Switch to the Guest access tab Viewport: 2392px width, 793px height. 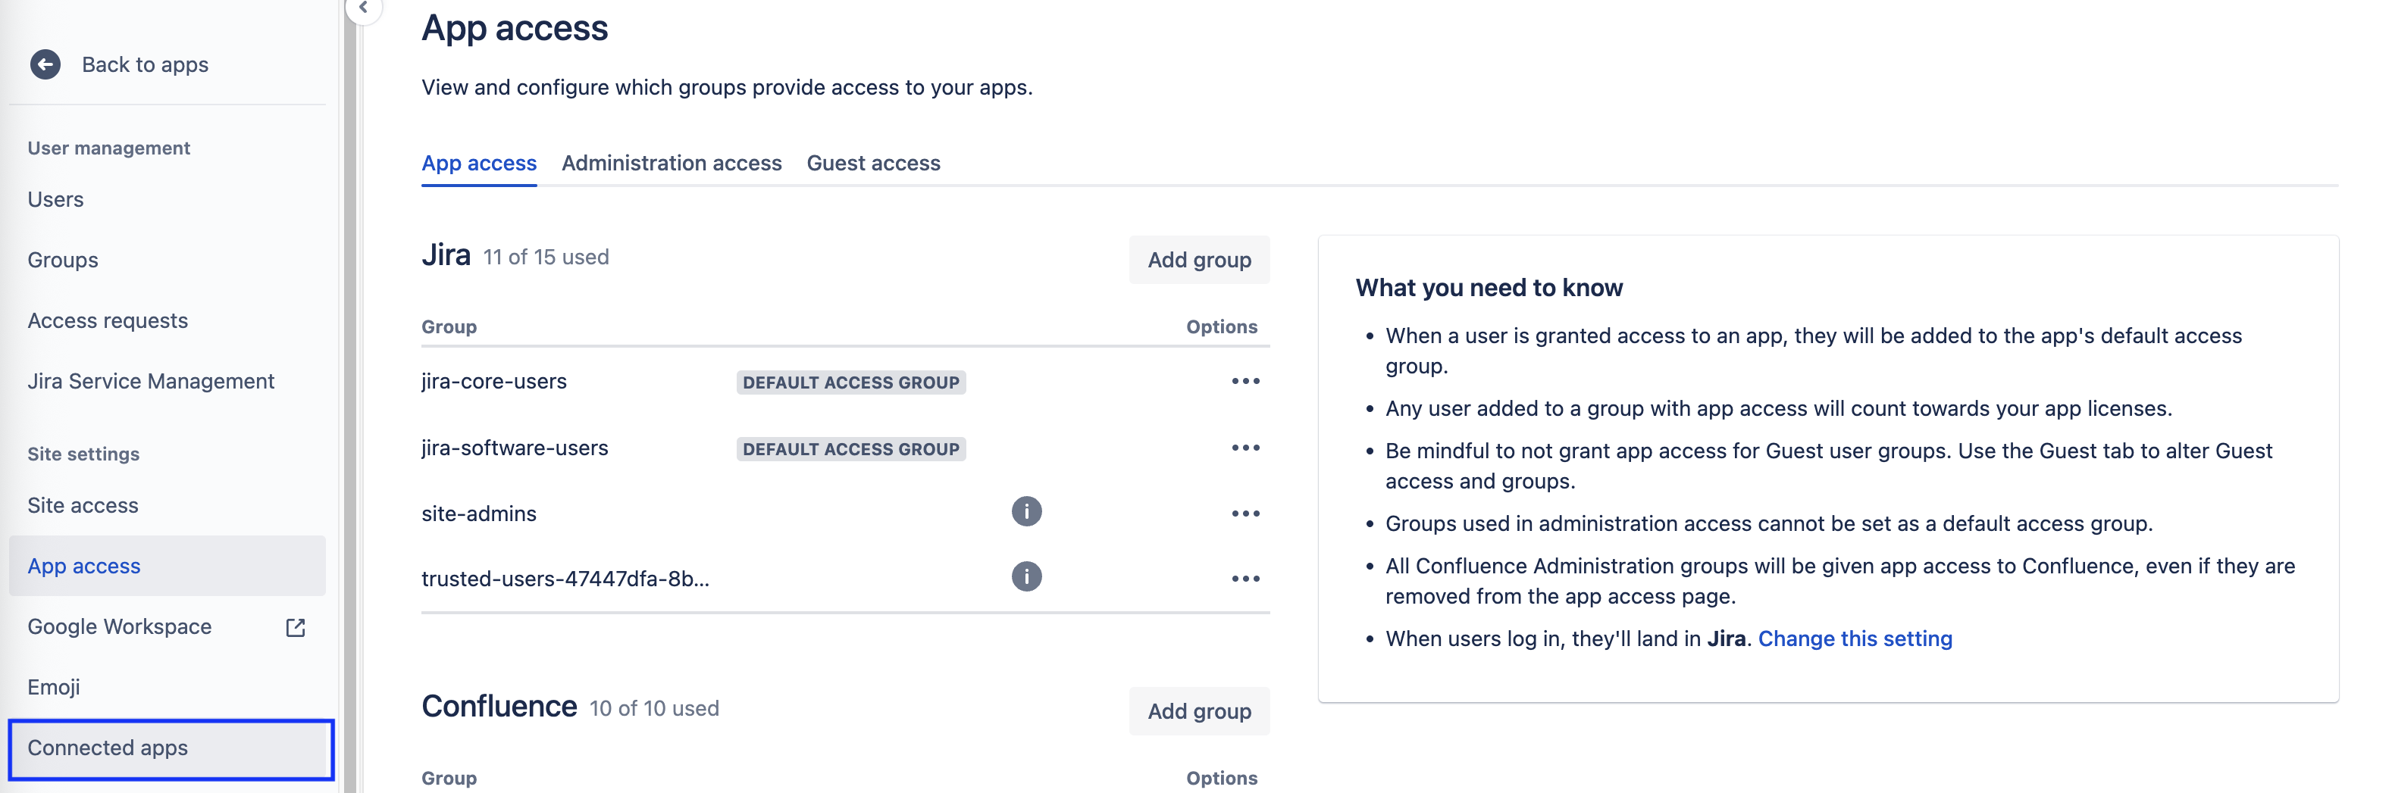873,164
